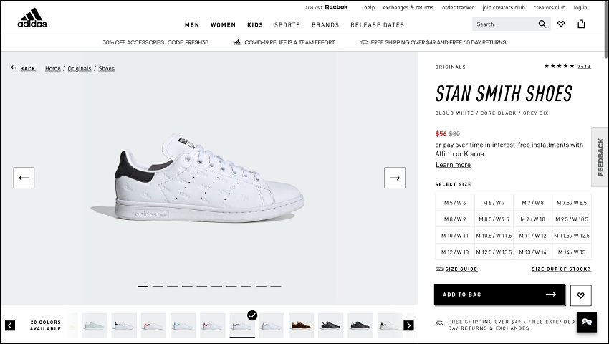Show next product image with right arrow
609x344 pixels.
395,178
